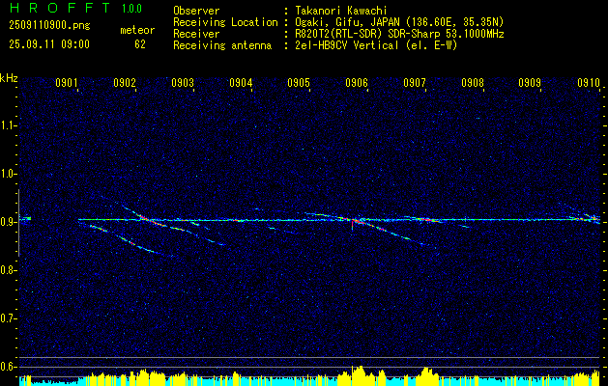
Task: Click the 0905 time marker
Action: tap(298, 82)
